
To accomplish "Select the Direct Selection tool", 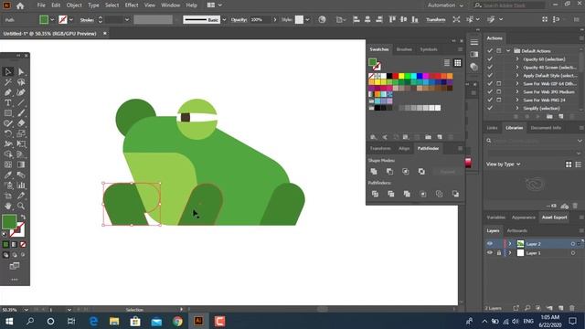I will click(21, 71).
